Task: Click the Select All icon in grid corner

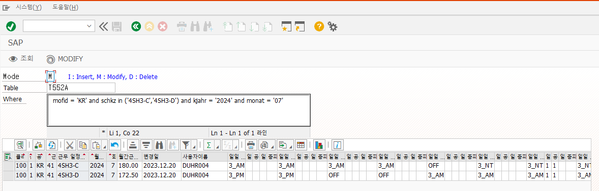Action: click(x=9, y=157)
